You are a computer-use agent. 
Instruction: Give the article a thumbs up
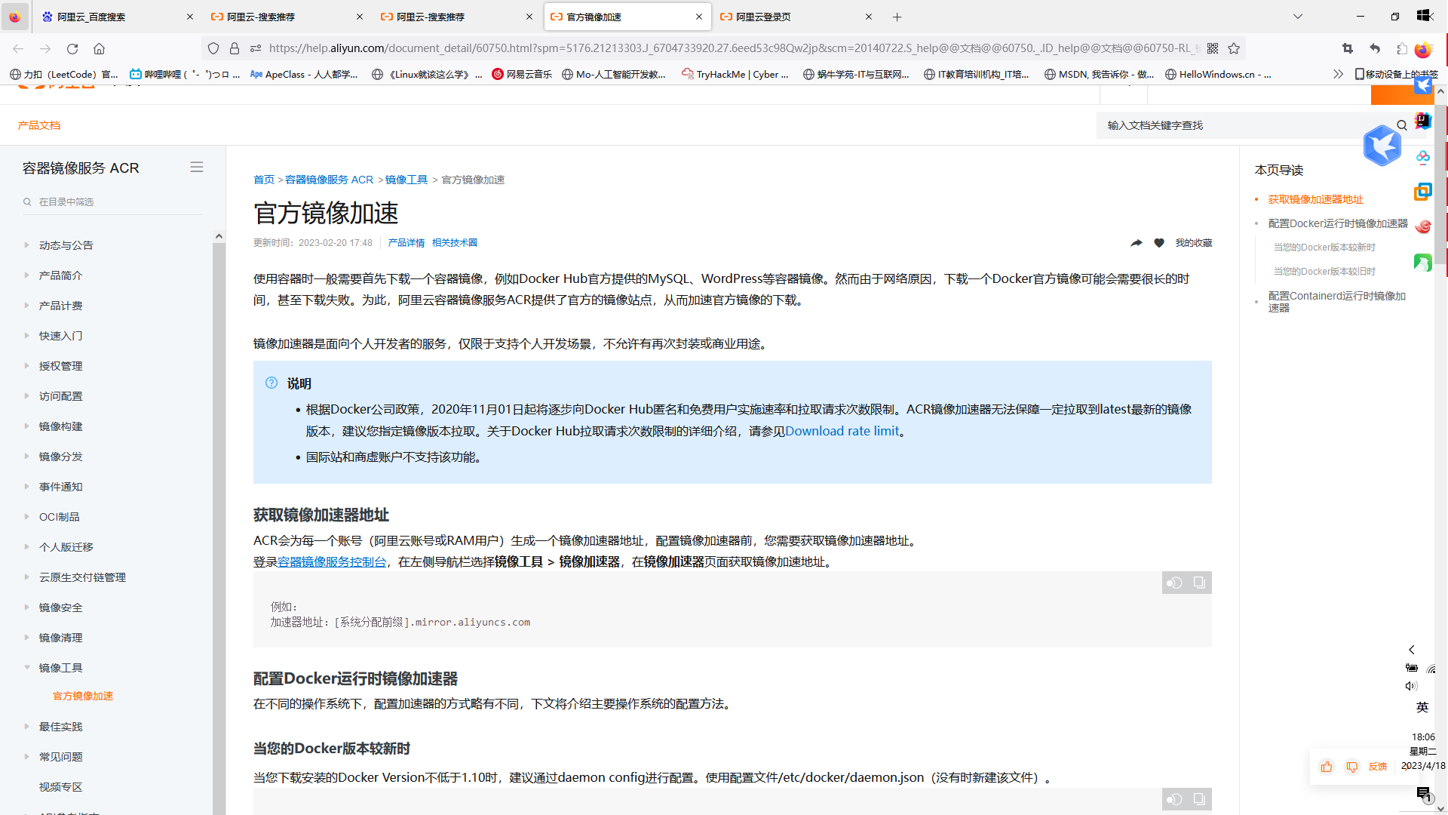1327,767
